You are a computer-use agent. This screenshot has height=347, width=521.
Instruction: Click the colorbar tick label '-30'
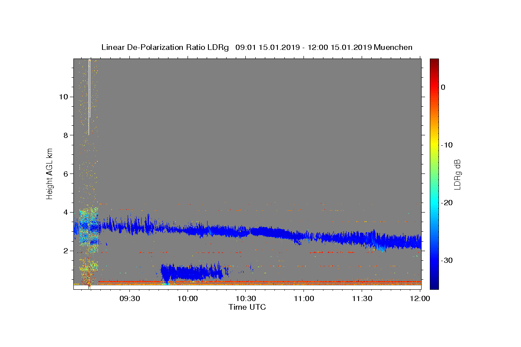click(447, 260)
